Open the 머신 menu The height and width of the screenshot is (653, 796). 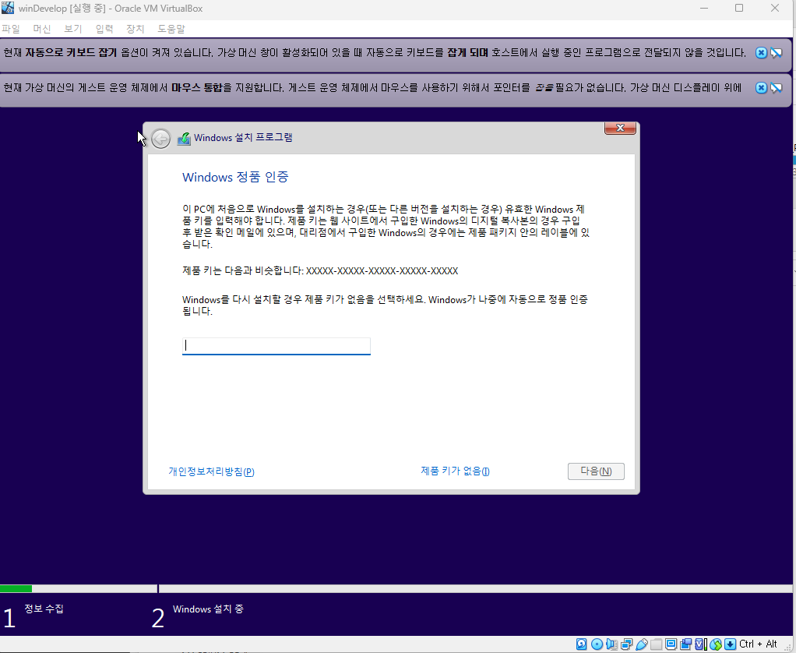[x=42, y=29]
